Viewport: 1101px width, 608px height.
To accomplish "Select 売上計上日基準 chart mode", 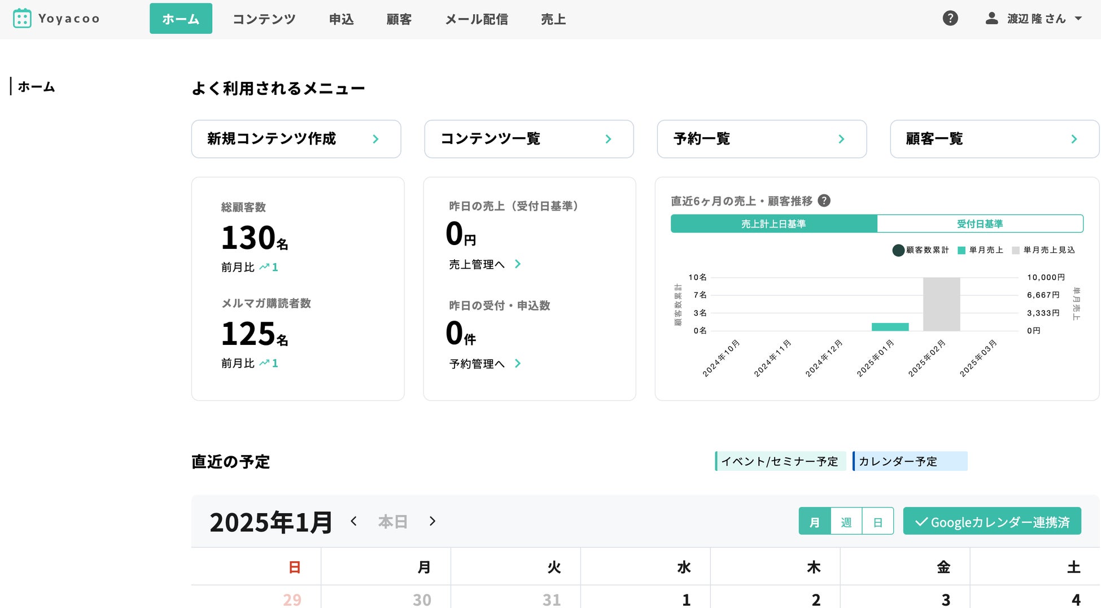I will 774,224.
